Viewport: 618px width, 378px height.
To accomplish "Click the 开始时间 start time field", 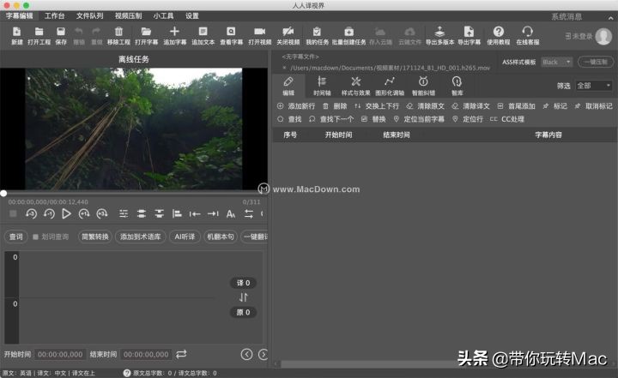I will 60,354.
